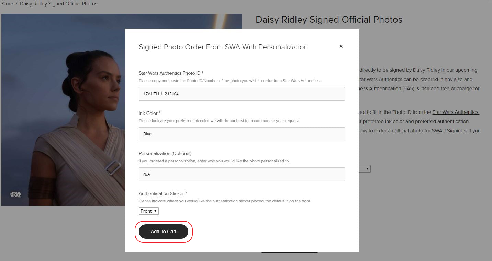Click the Authentication Sticker label
Viewport: 492px width, 261px height.
pos(163,193)
